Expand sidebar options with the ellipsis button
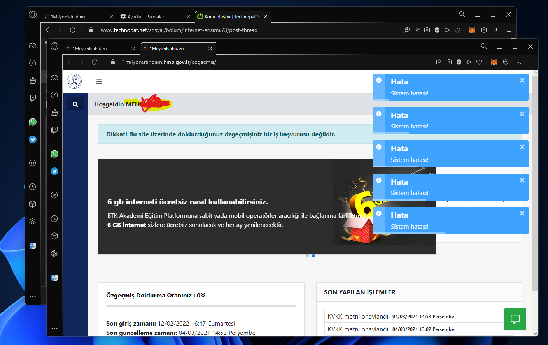 click(x=54, y=328)
